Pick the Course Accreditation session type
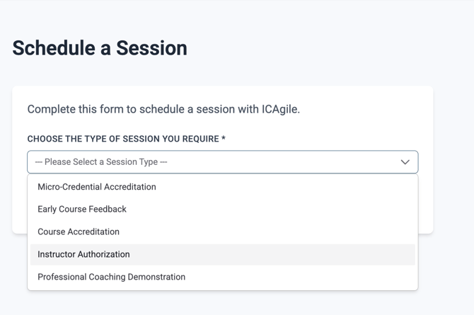474x315 pixels. (x=79, y=231)
